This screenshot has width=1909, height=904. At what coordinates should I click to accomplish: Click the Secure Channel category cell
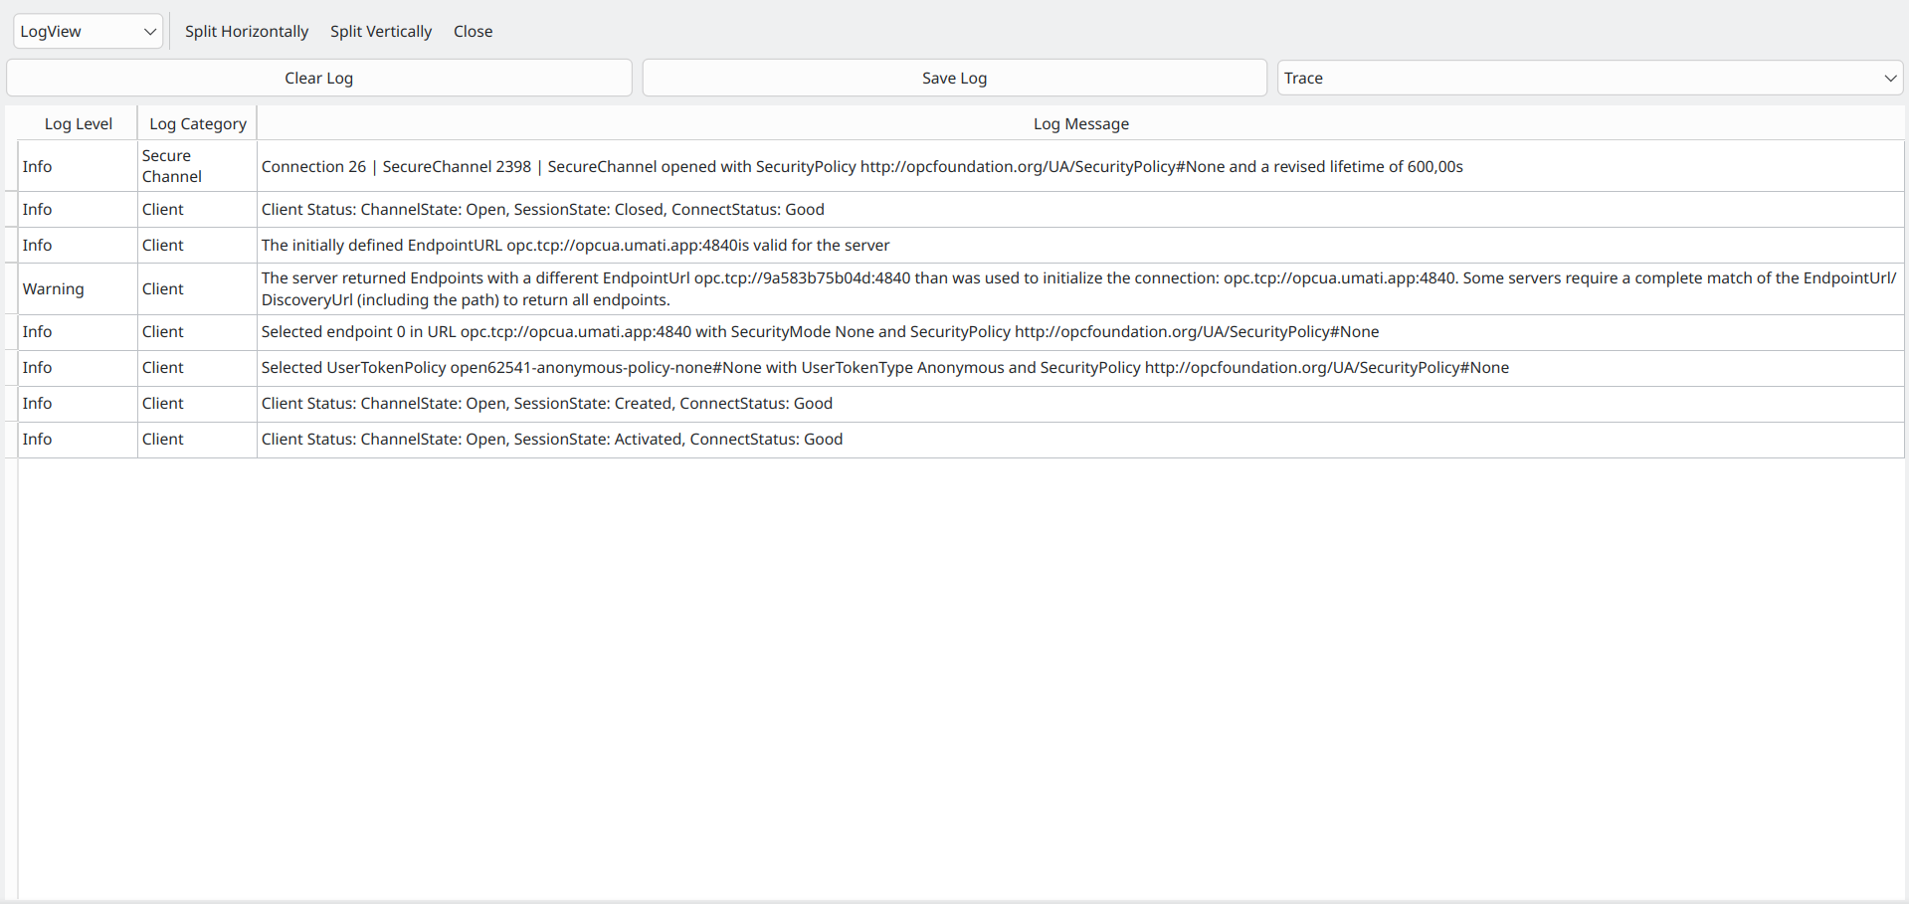[172, 166]
